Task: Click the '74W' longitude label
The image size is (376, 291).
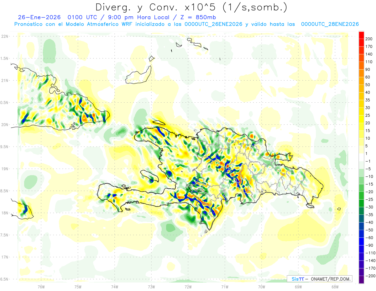Action: point(115,287)
